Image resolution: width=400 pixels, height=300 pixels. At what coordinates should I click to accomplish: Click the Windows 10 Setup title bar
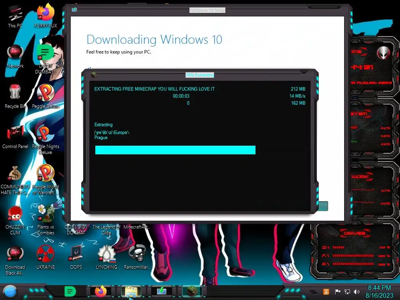pos(207,10)
